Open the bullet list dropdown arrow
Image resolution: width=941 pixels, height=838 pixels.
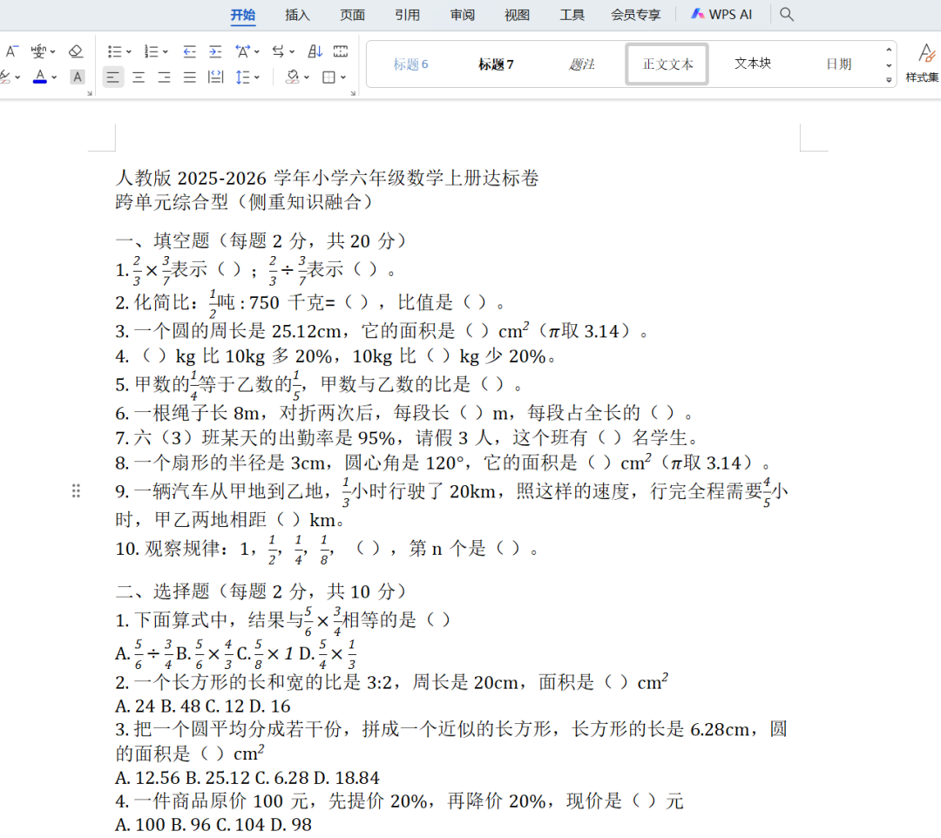point(129,52)
